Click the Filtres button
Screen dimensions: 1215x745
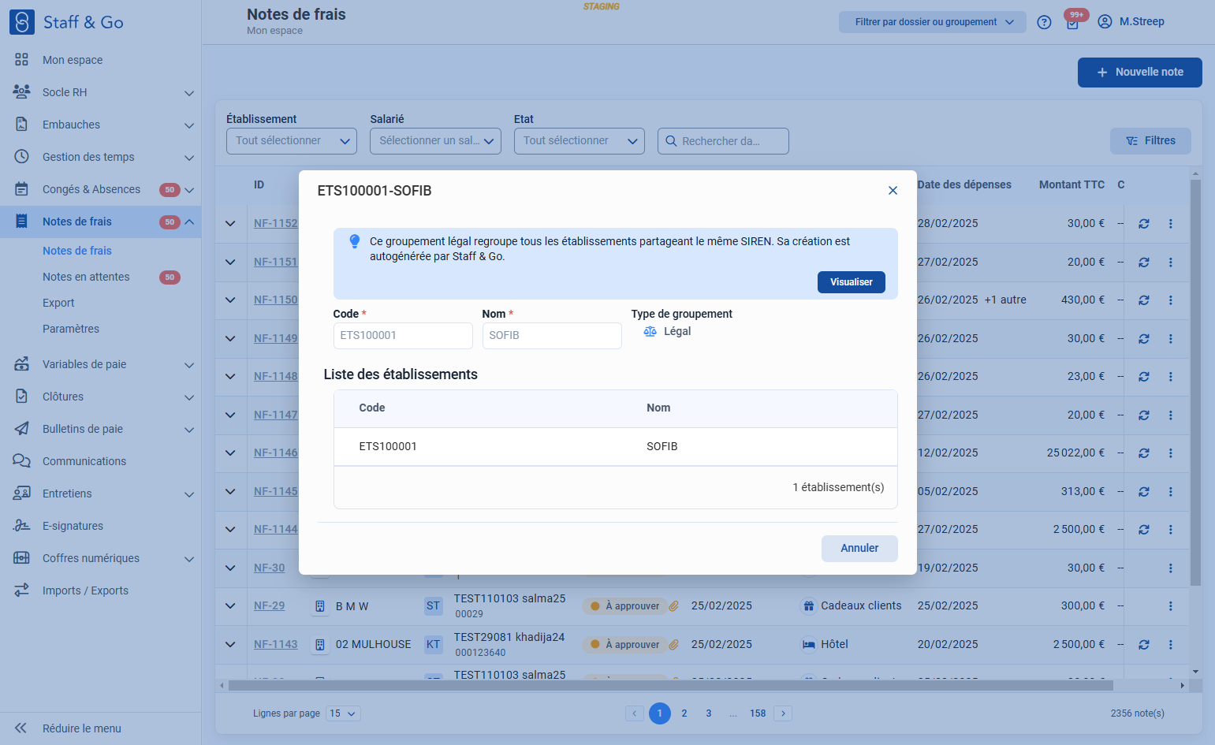[1150, 141]
